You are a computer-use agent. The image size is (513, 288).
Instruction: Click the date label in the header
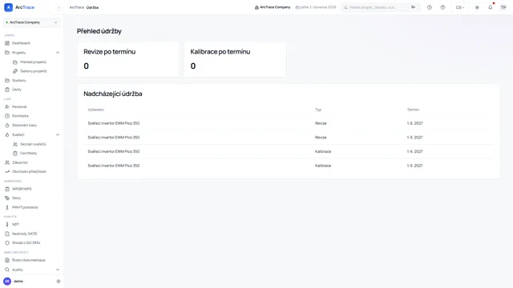click(316, 7)
